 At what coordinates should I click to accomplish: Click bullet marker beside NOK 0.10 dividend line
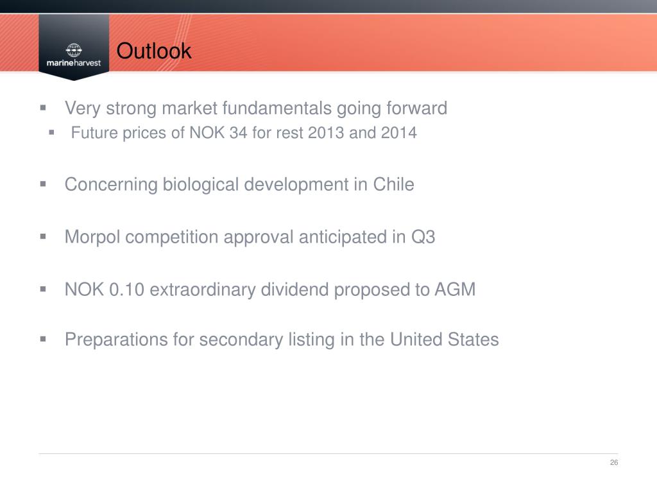pos(43,288)
